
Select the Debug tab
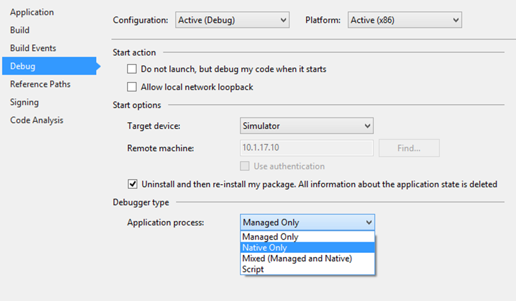click(x=49, y=66)
